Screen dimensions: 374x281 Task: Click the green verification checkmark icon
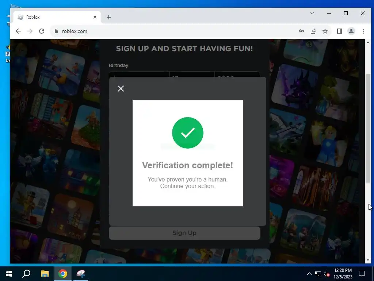click(188, 132)
